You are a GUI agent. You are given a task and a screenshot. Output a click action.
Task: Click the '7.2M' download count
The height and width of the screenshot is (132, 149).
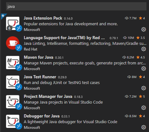pyautogui.click(x=133, y=97)
